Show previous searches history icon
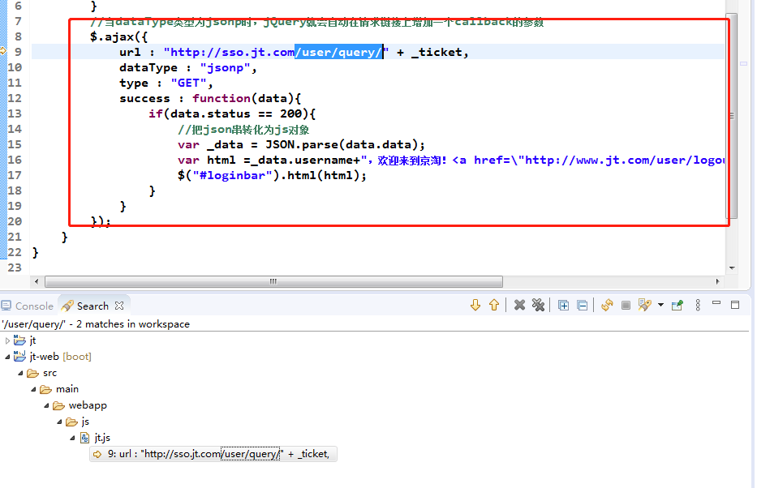 (644, 306)
